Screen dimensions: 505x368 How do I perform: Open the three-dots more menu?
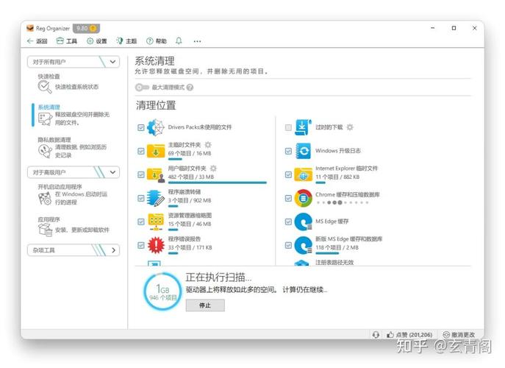[x=197, y=41]
